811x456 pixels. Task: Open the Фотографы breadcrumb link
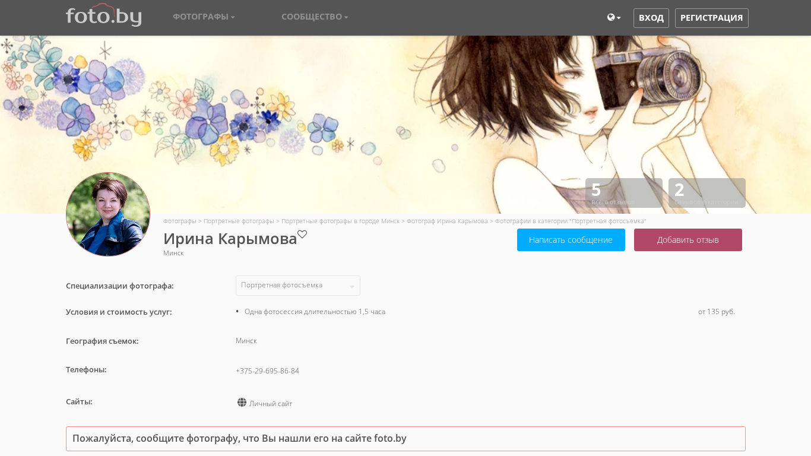pyautogui.click(x=180, y=221)
